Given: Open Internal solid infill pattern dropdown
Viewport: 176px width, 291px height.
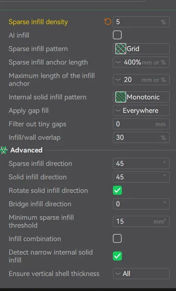Looking at the screenshot, I should click(x=141, y=97).
